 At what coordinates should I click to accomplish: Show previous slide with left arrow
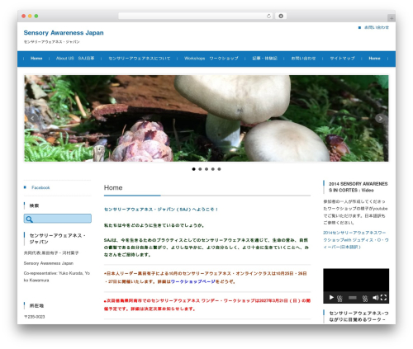coord(32,118)
